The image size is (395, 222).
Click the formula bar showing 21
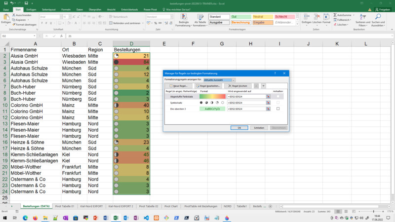229,36
